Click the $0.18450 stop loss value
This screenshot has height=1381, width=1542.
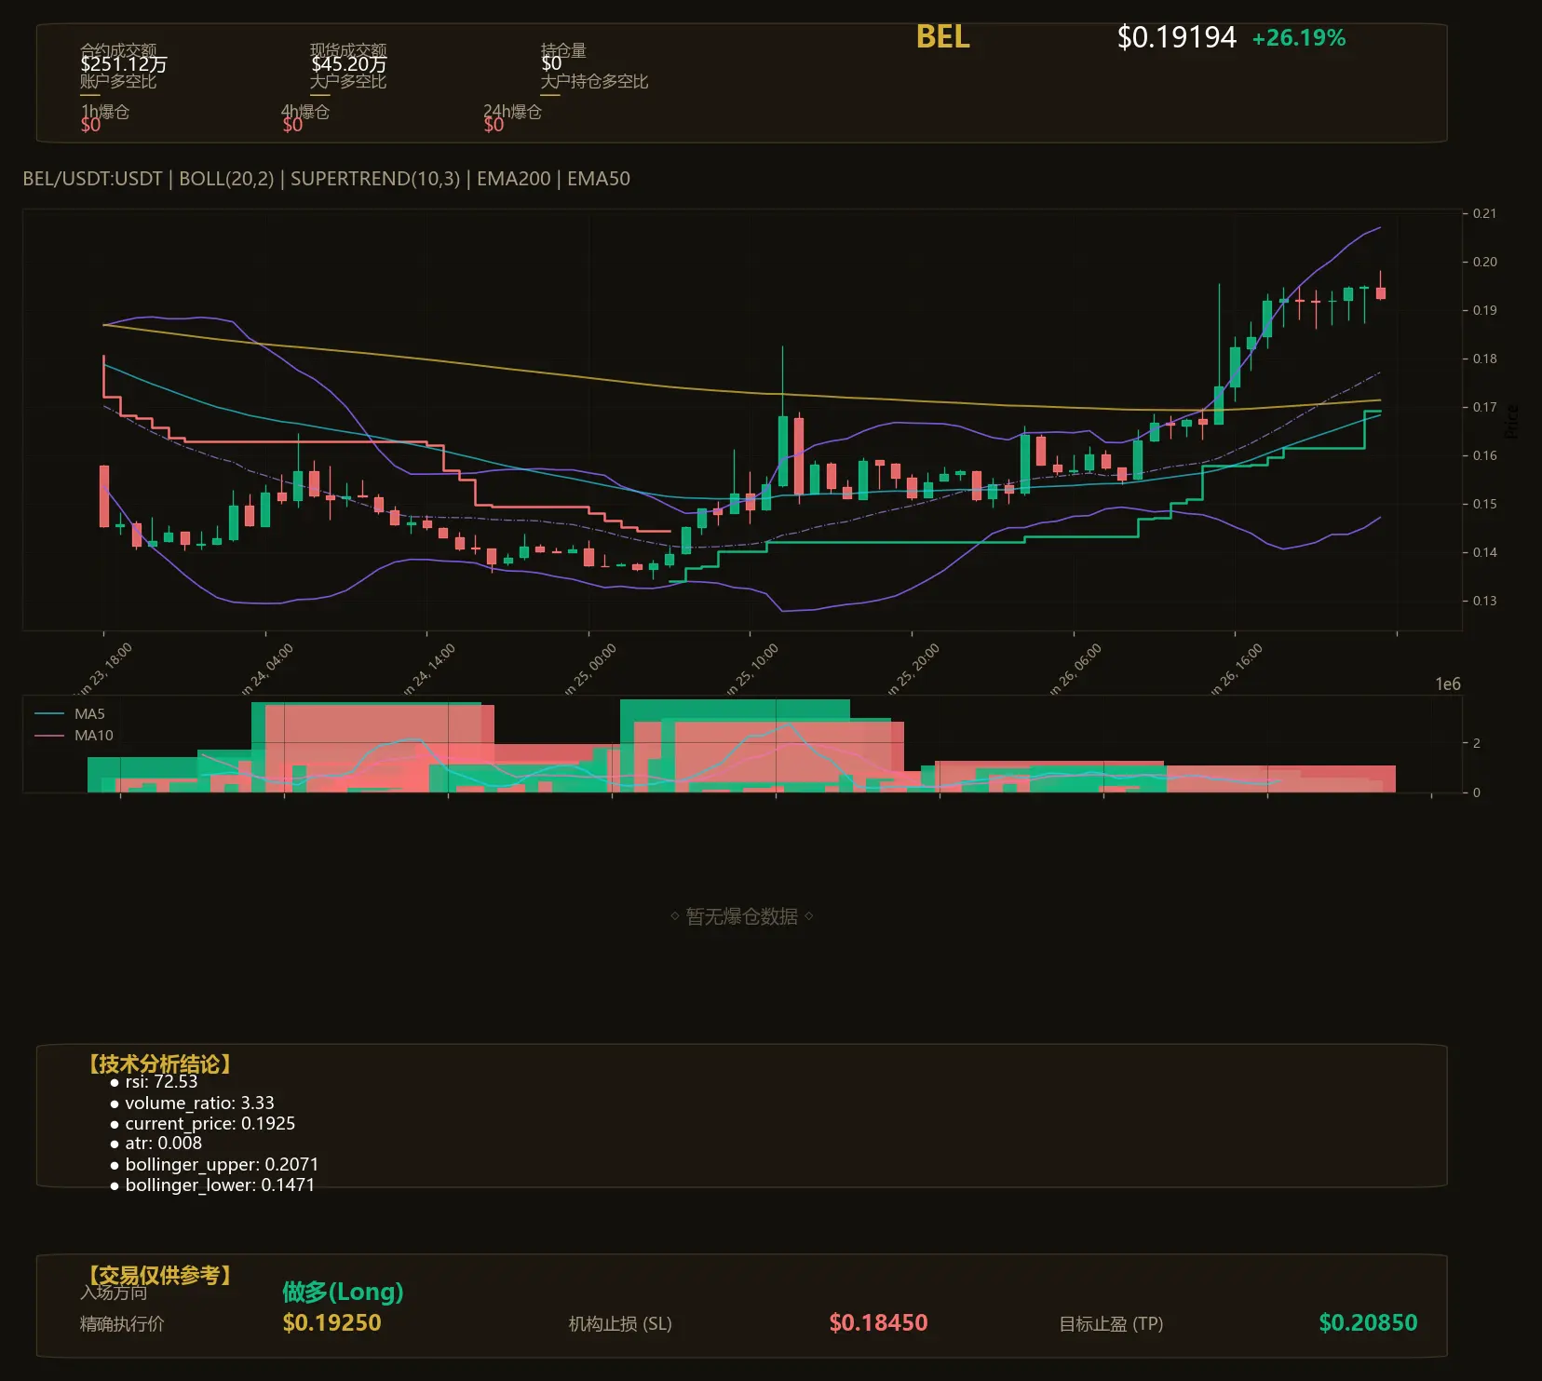(878, 1323)
